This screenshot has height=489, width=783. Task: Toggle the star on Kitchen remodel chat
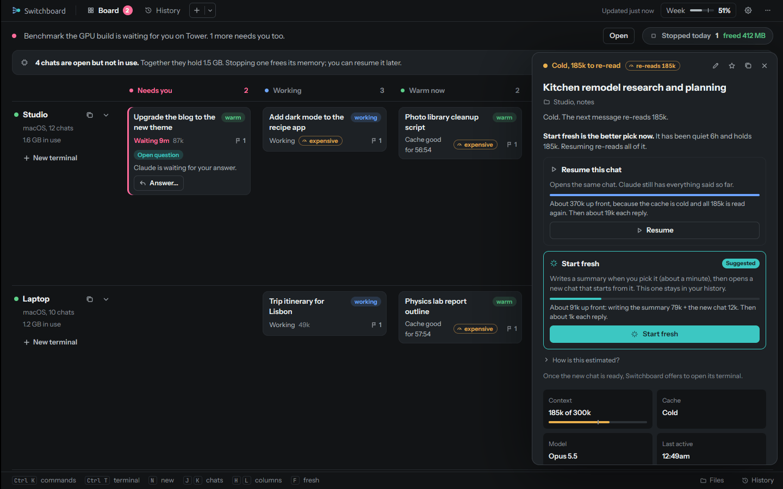(732, 66)
